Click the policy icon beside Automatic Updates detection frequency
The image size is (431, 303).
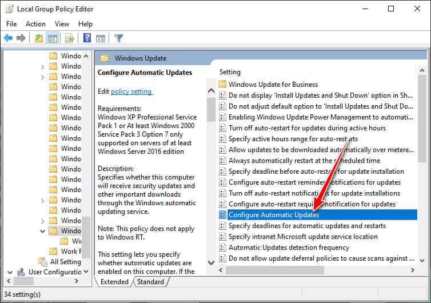click(x=222, y=247)
